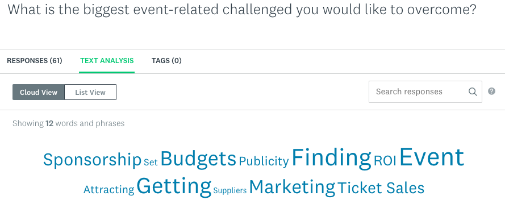Viewport: 505px width, 208px height.
Task: Focus the Search responses field
Action: click(x=425, y=91)
